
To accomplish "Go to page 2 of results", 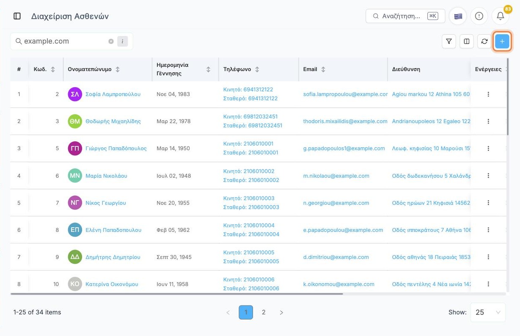I will pos(264,312).
